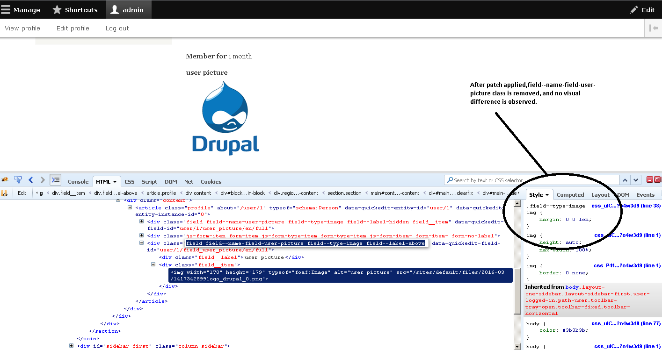Collapse the field--name-field-user-picture div node

point(142,243)
